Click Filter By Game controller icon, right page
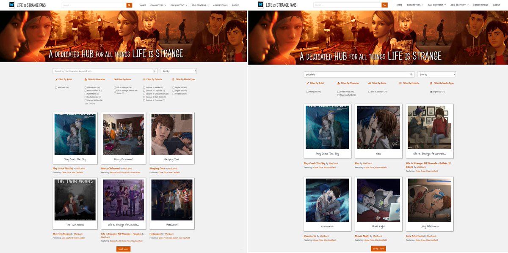Viewport: 508px width, 253px height. (370, 83)
